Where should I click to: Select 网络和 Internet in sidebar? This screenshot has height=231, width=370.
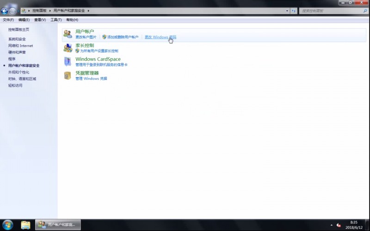[20, 46]
